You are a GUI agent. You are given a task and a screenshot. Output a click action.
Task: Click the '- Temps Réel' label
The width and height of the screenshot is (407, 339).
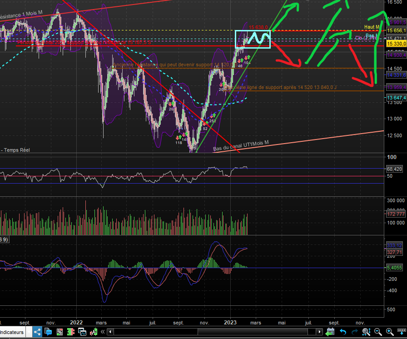[15, 150]
